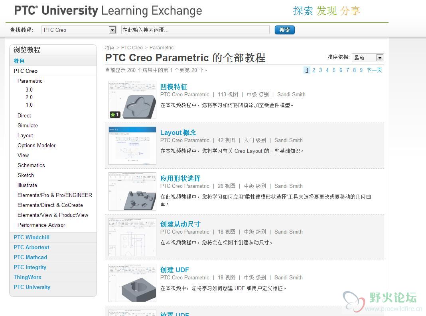Click the PTC Creo breadcrumb link
The image size is (426, 316).
coord(132,48)
